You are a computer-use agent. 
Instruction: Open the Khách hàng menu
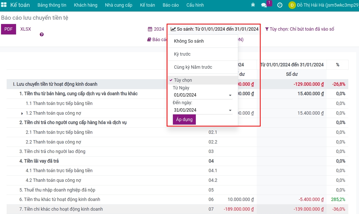click(x=85, y=5)
